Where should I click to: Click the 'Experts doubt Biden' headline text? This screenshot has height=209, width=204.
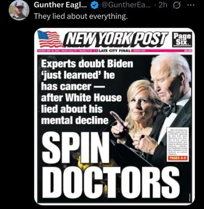pos(87,64)
